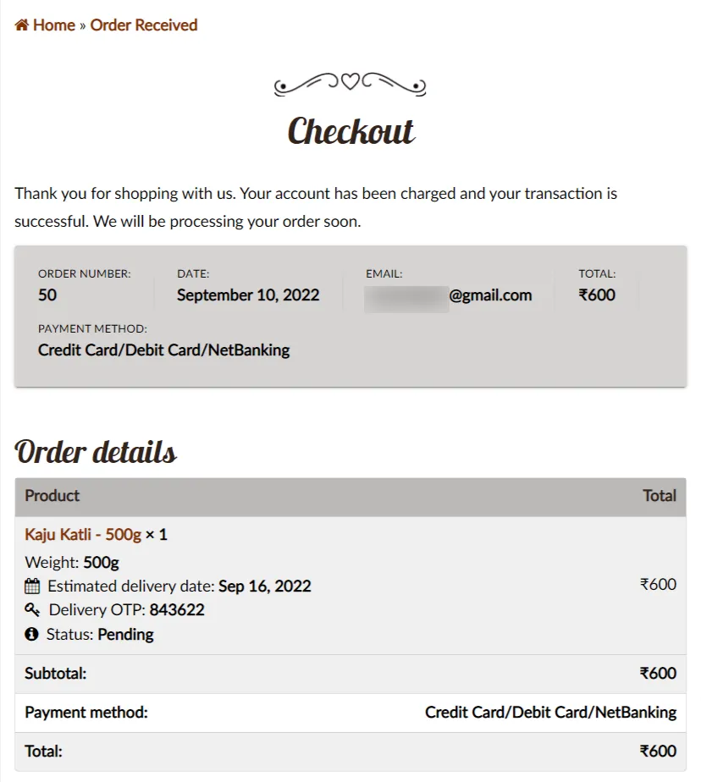The height and width of the screenshot is (782, 701).
Task: Click the order date September 10, 2022
Action: 248,295
